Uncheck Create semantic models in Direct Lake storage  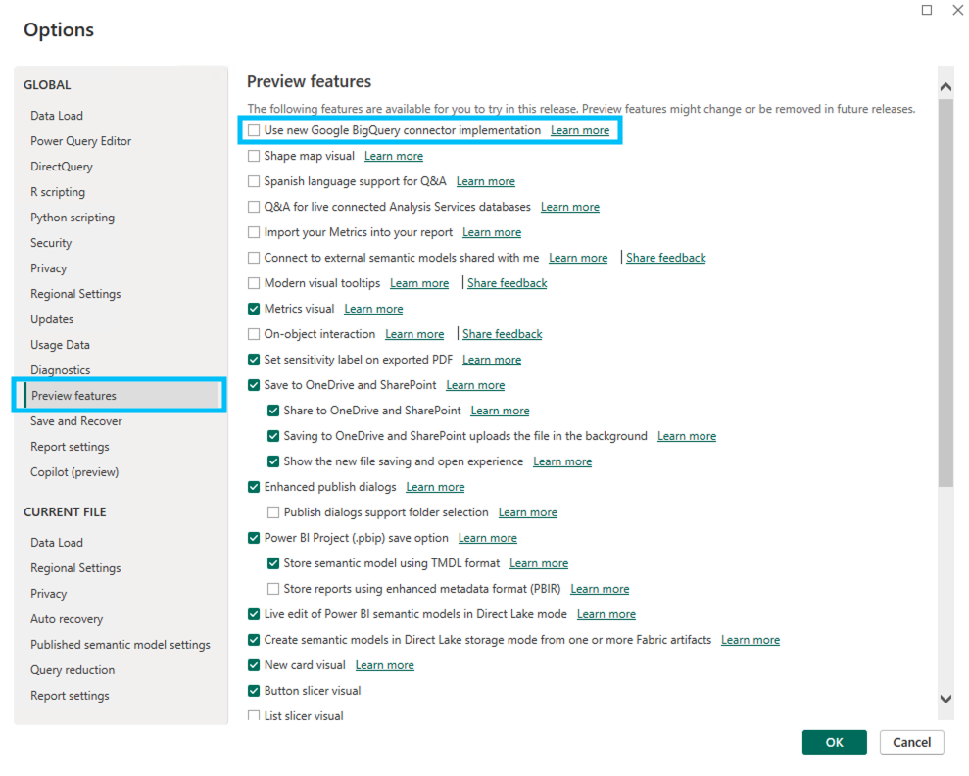254,640
